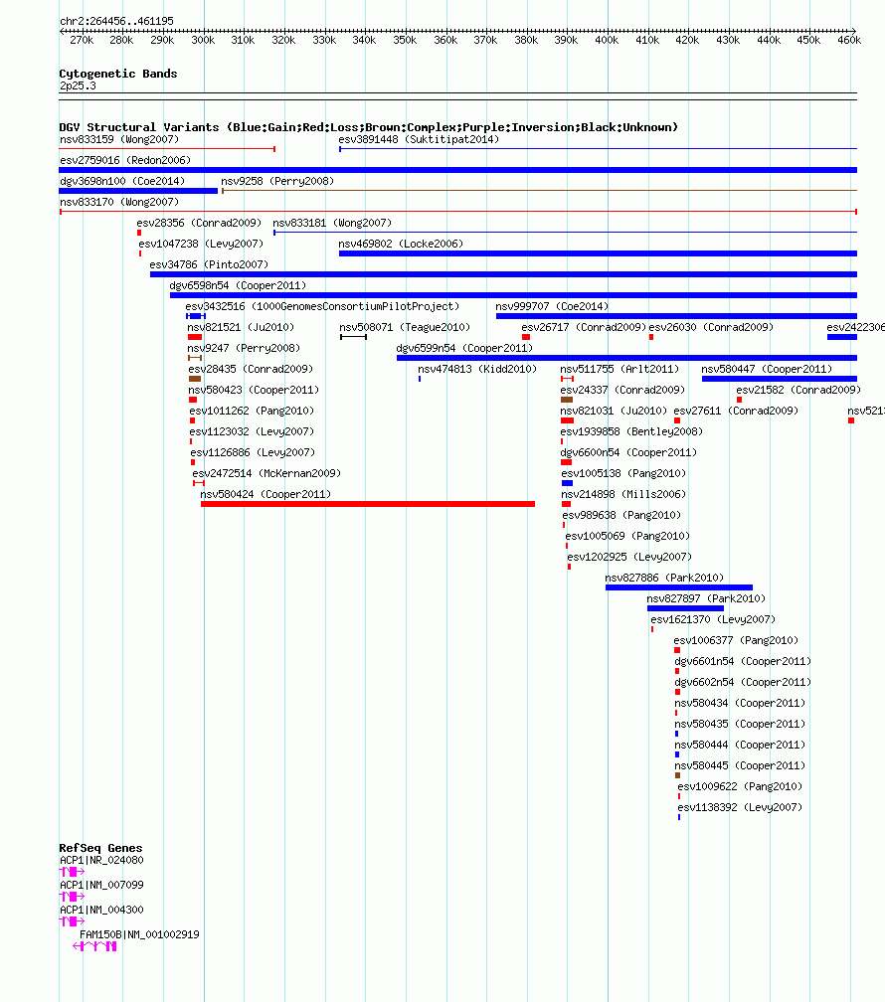Viewport: 885px width, 1002px height.
Task: Click esv26030 (Conrad2009) label
Action: pyautogui.click(x=711, y=327)
